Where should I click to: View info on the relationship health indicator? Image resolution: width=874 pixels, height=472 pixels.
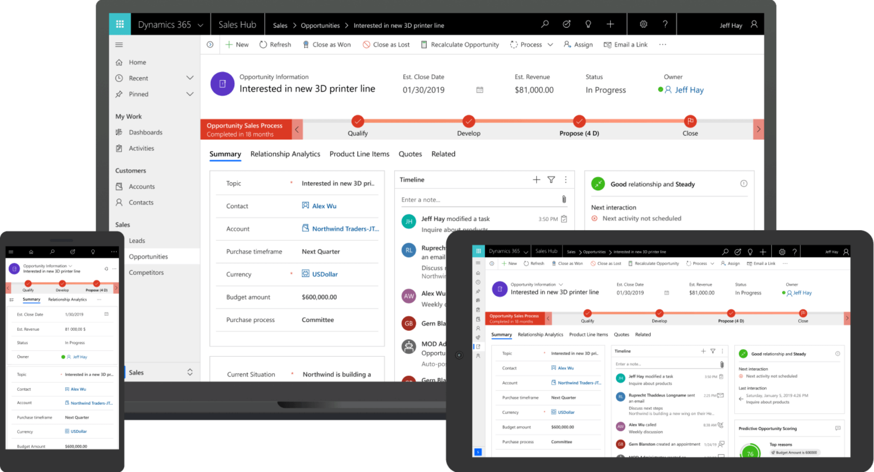744,184
